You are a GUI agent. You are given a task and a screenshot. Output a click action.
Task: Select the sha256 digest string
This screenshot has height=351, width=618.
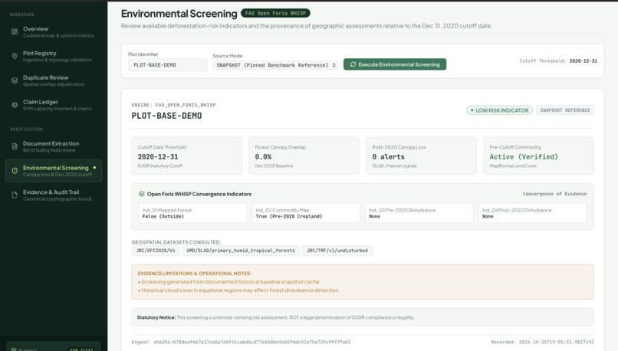251,342
